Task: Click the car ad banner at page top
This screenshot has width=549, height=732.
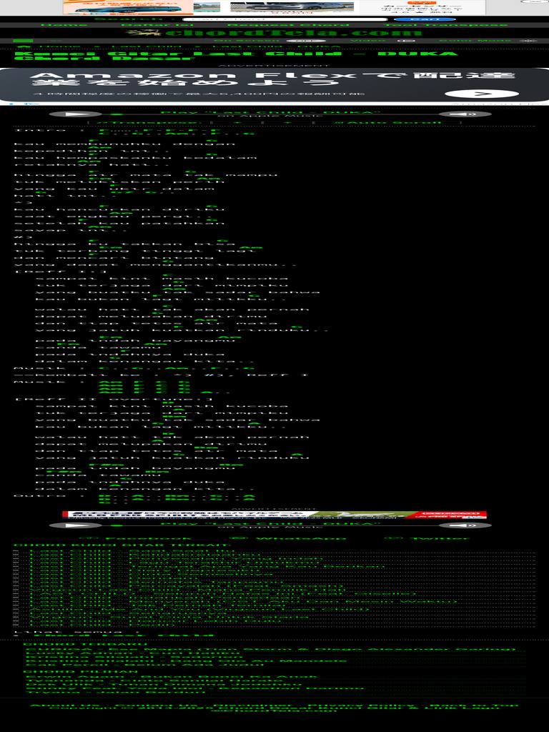Action: point(274,7)
